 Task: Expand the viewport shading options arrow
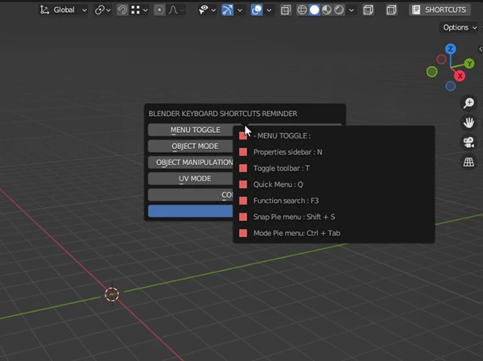tap(351, 10)
